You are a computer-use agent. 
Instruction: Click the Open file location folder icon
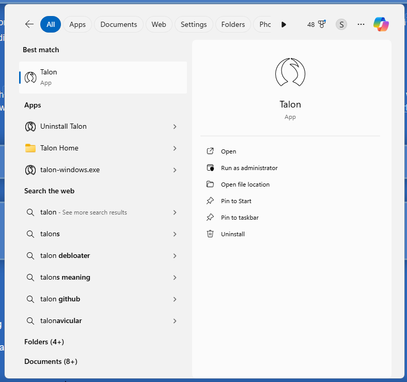(x=210, y=184)
